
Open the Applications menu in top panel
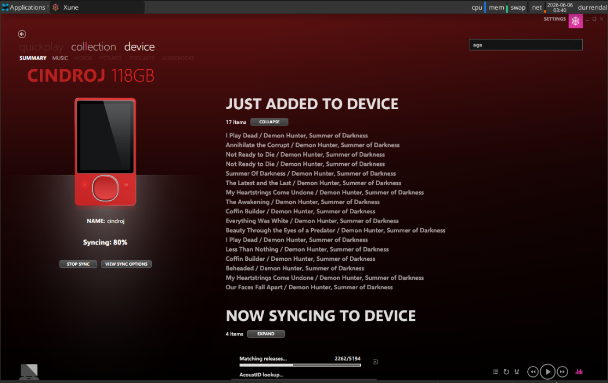point(25,7)
